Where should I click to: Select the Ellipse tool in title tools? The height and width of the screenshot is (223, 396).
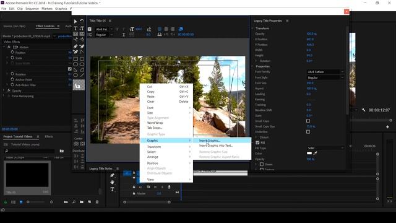(x=75, y=75)
